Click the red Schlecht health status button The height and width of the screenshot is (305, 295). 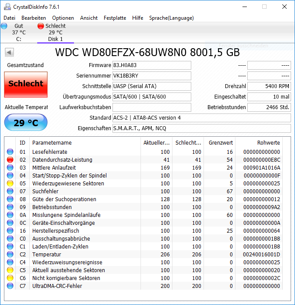coord(26,85)
